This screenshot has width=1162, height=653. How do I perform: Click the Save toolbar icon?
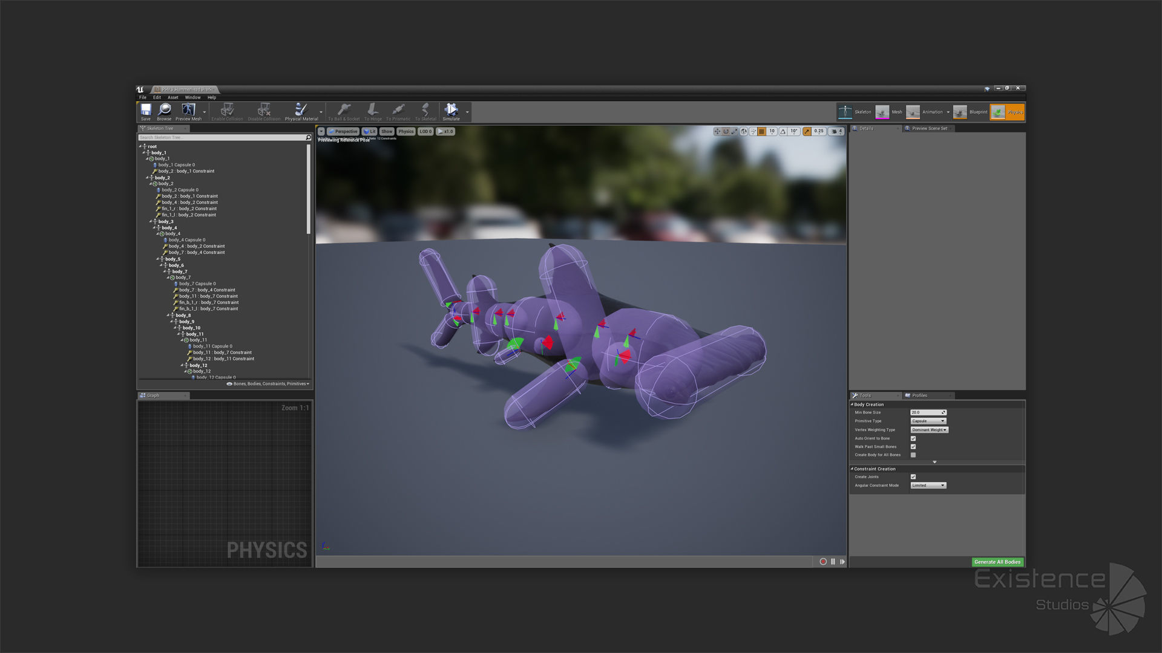[x=146, y=111]
